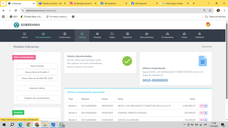Click Nueva Nota de Credito RG 1415
228x128 pixels.
click(37, 78)
